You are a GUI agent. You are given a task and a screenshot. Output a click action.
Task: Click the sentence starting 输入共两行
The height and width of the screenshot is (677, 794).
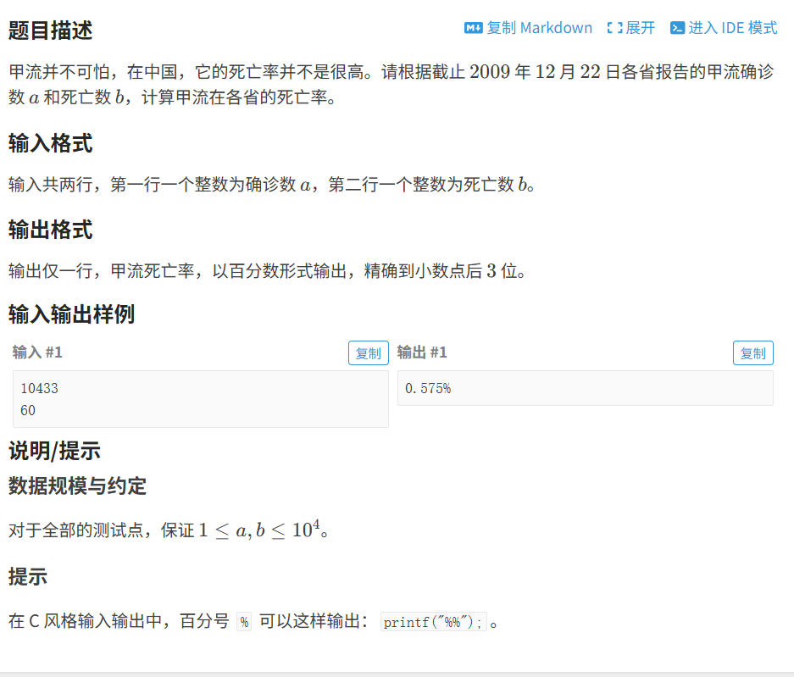[x=272, y=185]
